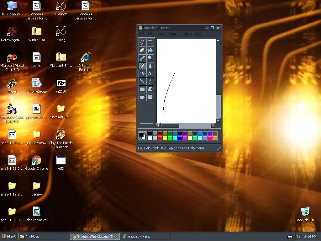Select the Play The Puzzle Collection icon
The width and height of the screenshot is (321, 241).
61,139
